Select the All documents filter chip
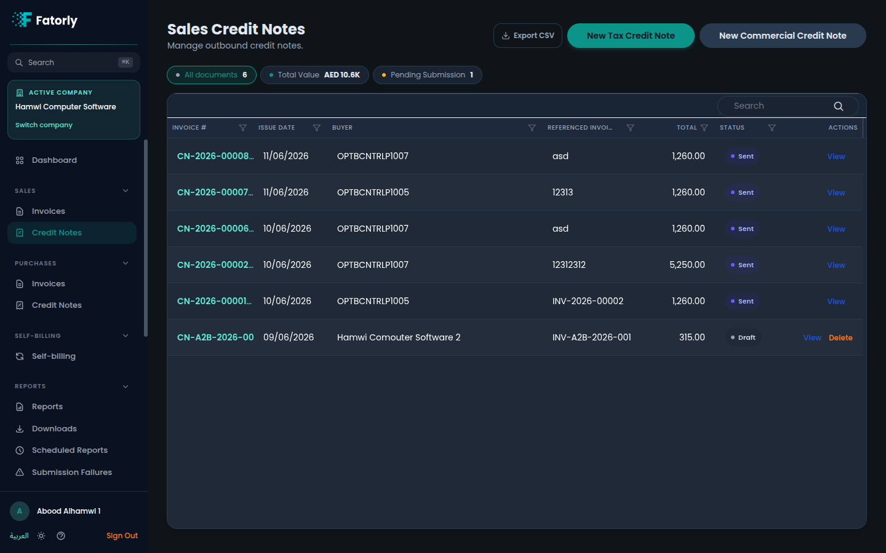Screen dimensions: 886x553 [212, 75]
